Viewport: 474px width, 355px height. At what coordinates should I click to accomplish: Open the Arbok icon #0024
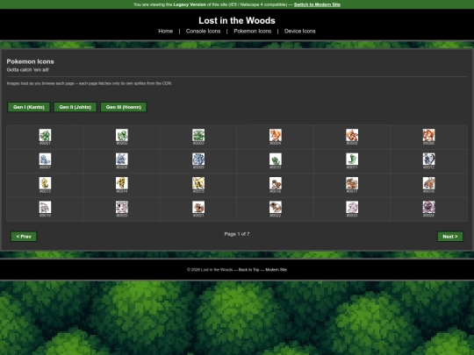(x=429, y=208)
